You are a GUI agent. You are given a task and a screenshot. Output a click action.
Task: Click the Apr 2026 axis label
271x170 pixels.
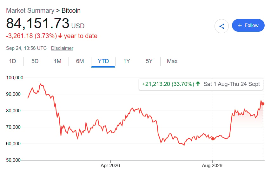pyautogui.click(x=110, y=166)
